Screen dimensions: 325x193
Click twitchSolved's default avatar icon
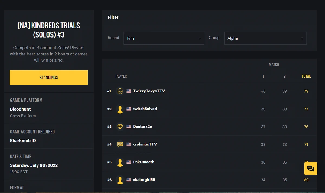[x=120, y=109]
